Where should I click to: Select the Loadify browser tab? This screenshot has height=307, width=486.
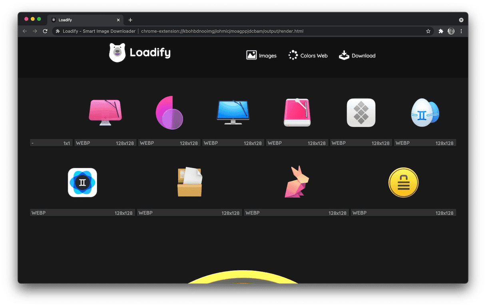(86, 20)
